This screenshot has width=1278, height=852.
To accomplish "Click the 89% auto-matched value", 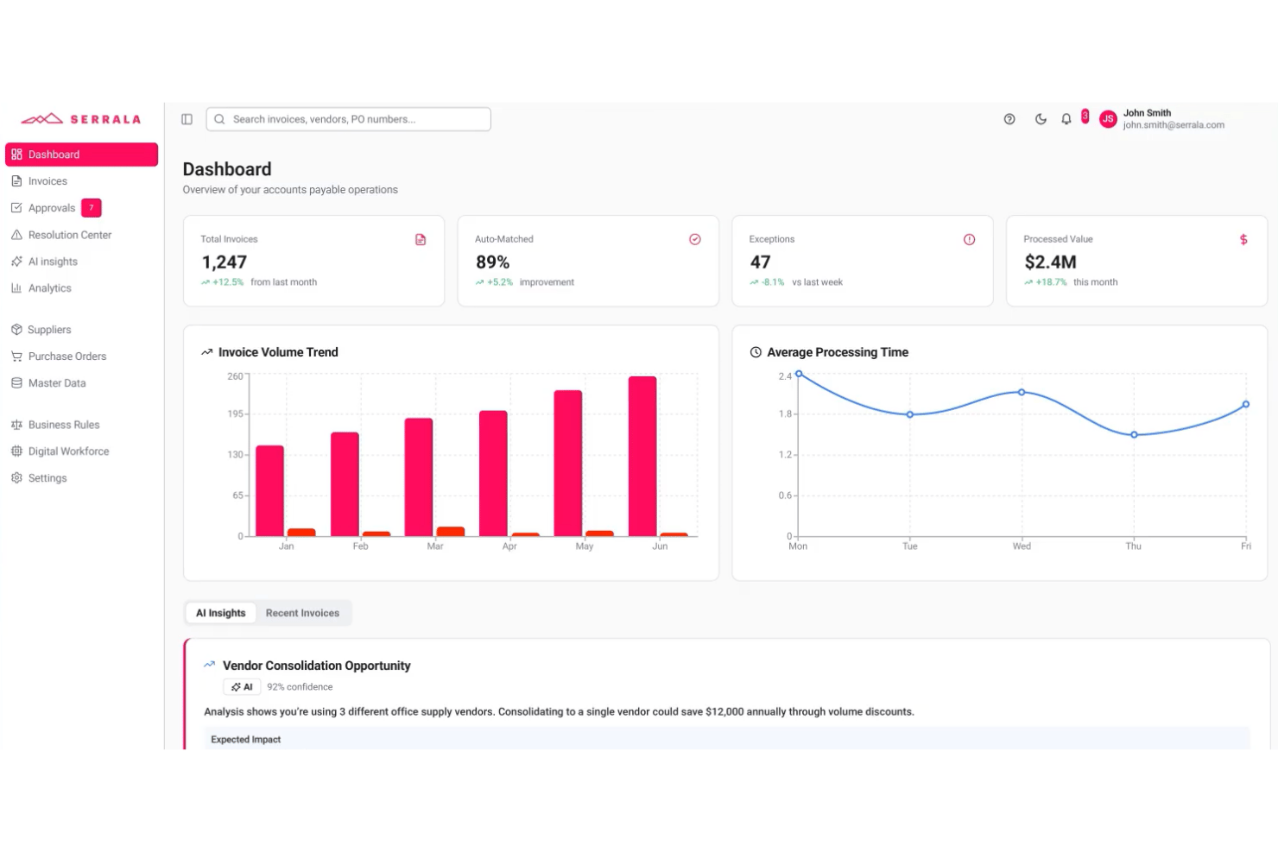I will [493, 262].
